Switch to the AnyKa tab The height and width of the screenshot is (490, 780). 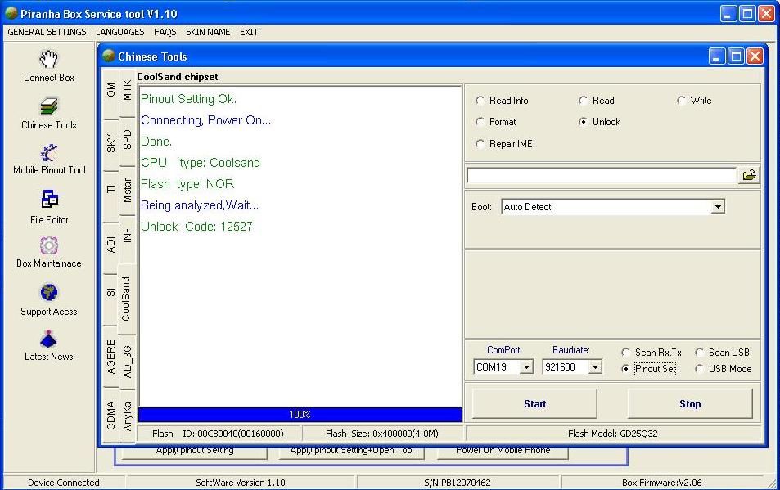pos(128,416)
